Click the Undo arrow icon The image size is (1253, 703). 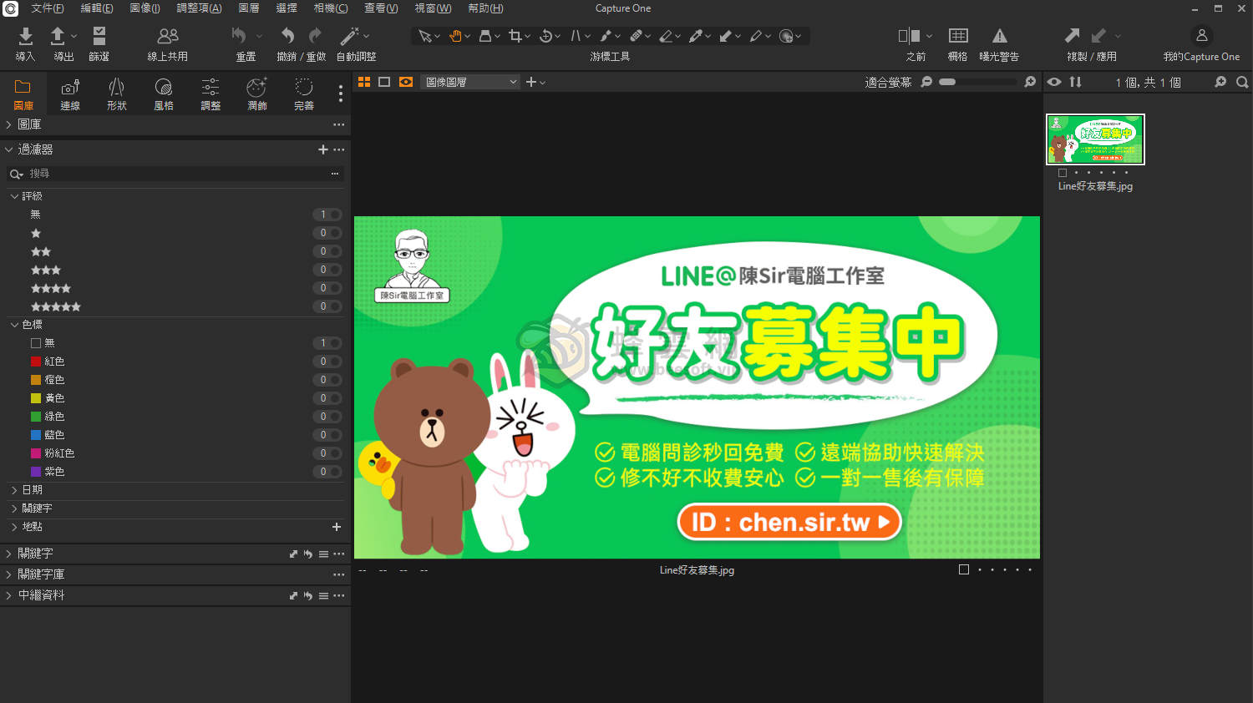point(287,36)
